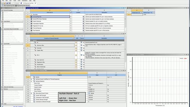Toggle the edit checkbox for General Non-linear Materials
The height and width of the screenshot is (107, 190).
(71, 19)
